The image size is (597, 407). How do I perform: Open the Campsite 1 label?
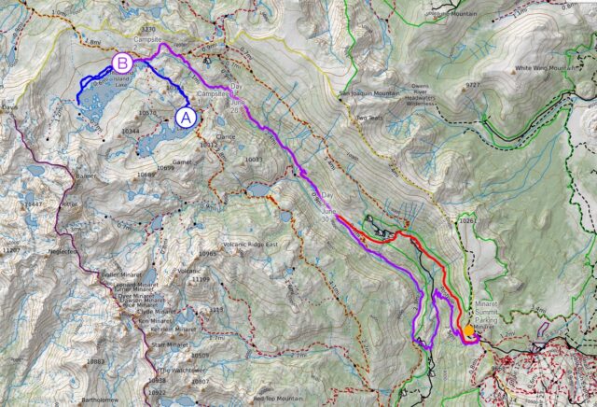(x=211, y=96)
